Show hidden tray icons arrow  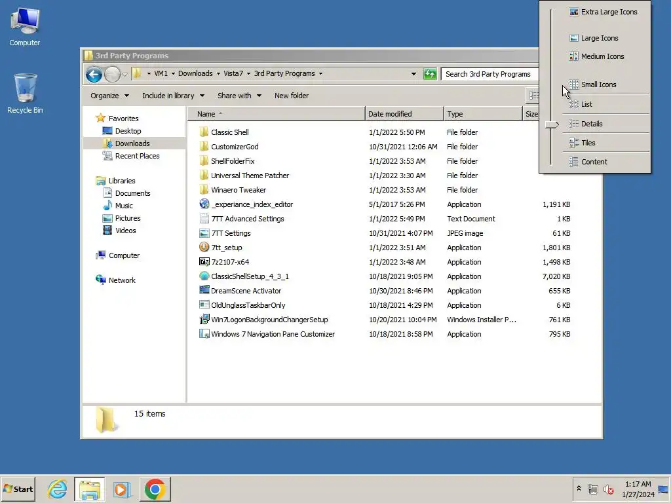click(579, 489)
